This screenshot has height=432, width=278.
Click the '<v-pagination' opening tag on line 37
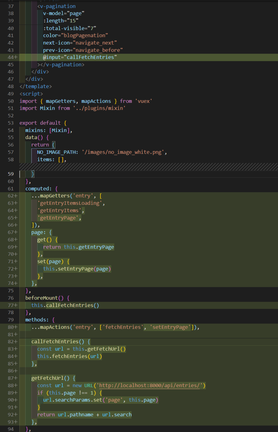pos(57,6)
